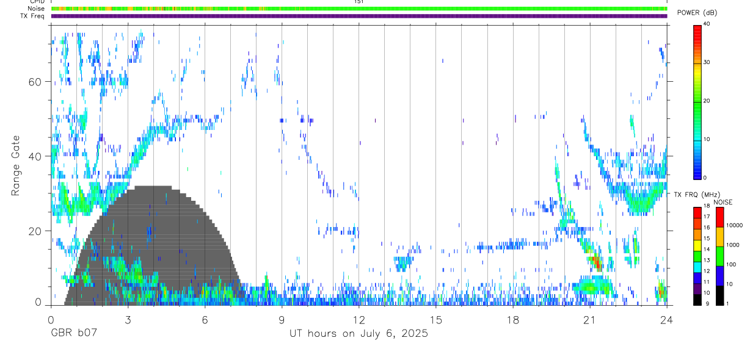Viewport: 750px width, 346px height.
Task: Click the '100' noise scale value
Action: [732, 264]
